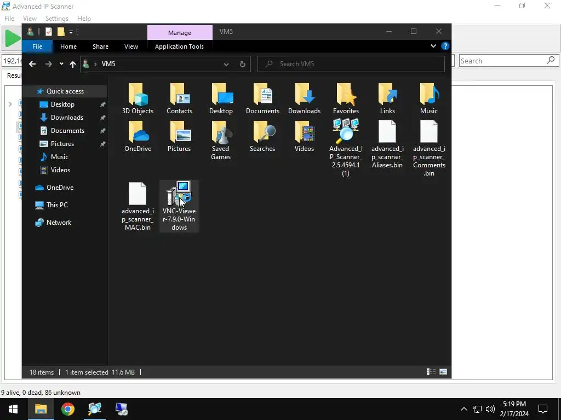Open View menu in Advanced IP Scanner
The image size is (561, 420).
pos(30,18)
